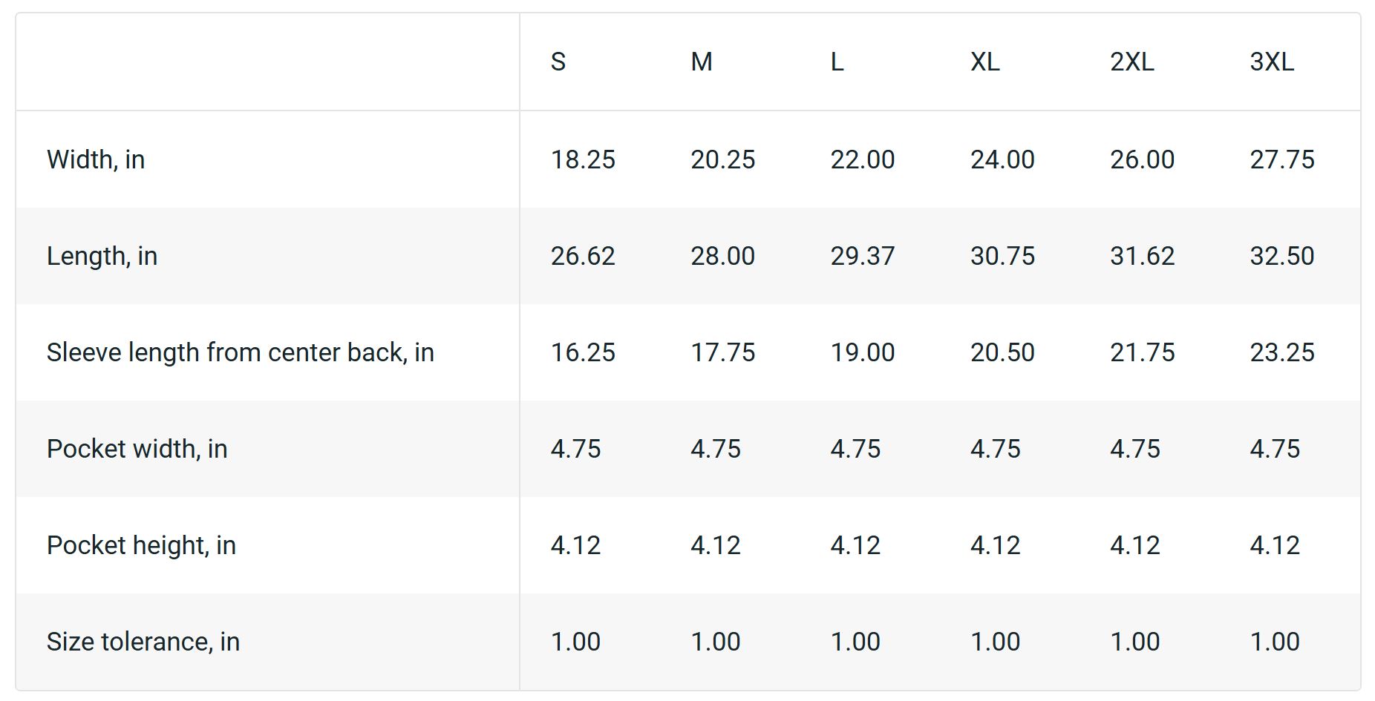Select the 27.75 width value for 3XL
Image resolution: width=1375 pixels, height=701 pixels.
point(1282,159)
